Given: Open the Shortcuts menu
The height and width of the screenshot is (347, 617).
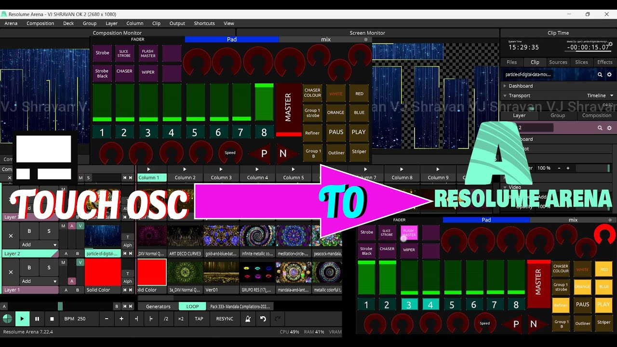Looking at the screenshot, I should [204, 23].
